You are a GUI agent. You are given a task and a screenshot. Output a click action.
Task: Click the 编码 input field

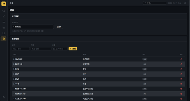(x=21, y=49)
